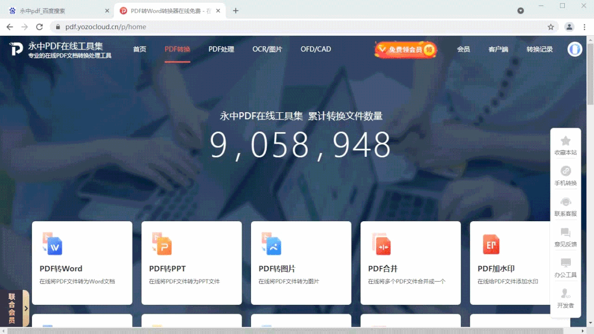Viewport: 594px width, 334px height.
Task: Open the 转换记录 conversion history link
Action: [x=539, y=49]
